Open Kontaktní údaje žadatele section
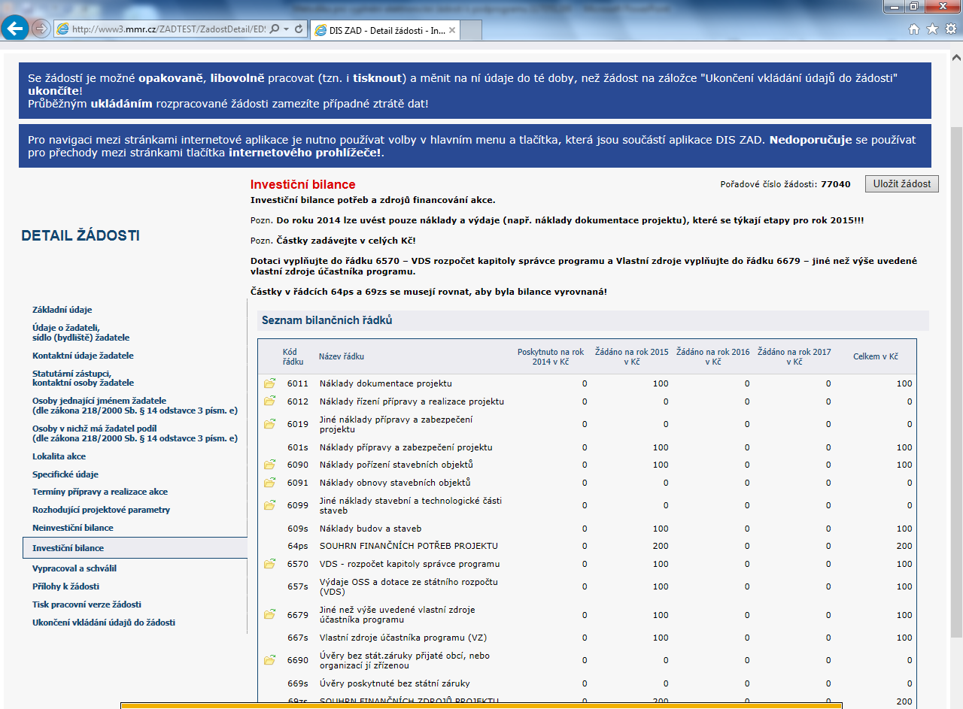 point(83,356)
